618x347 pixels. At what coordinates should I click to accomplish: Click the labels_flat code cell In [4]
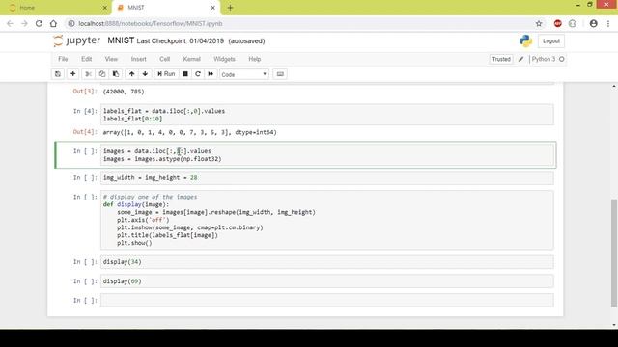click(326, 115)
